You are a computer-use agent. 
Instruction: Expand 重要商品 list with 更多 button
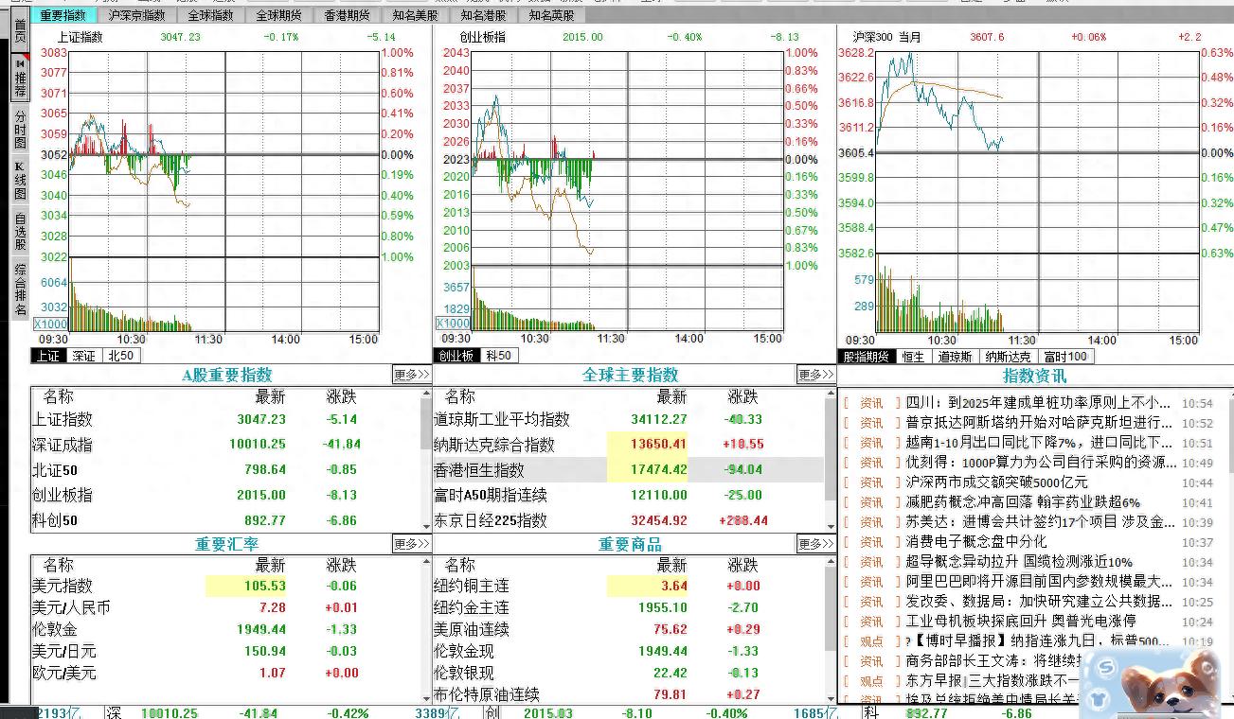(815, 544)
